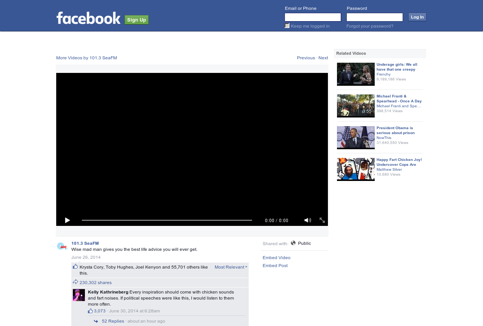Screen dimensions: 483x326
Task: Click the 'Michael Franti and Spe…' page name
Action: click(x=398, y=106)
